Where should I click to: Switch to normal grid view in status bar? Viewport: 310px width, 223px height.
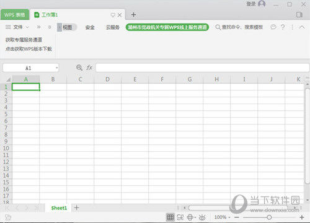(170, 217)
